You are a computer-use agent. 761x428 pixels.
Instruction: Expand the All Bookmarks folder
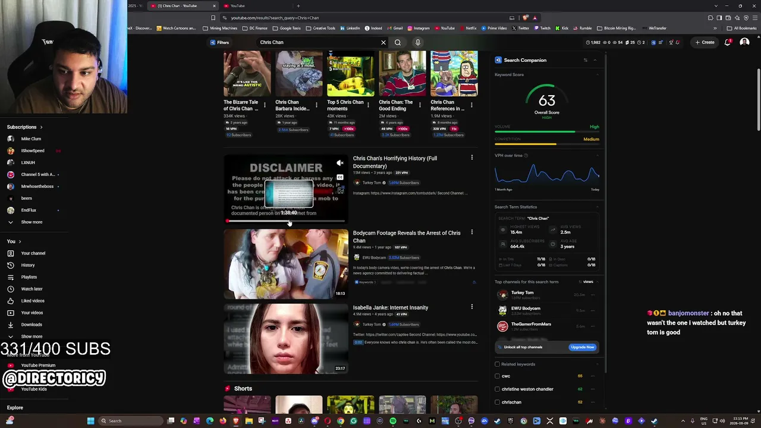pyautogui.click(x=743, y=28)
